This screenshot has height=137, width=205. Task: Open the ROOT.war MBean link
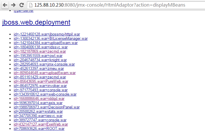pos(39,129)
